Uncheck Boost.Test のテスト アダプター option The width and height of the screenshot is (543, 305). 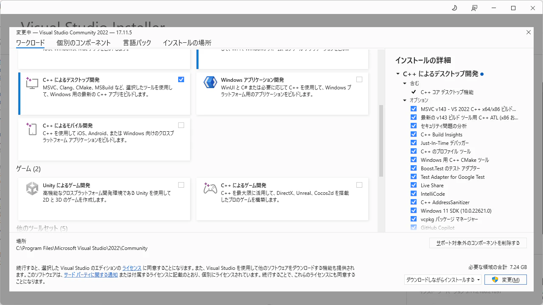pos(414,168)
